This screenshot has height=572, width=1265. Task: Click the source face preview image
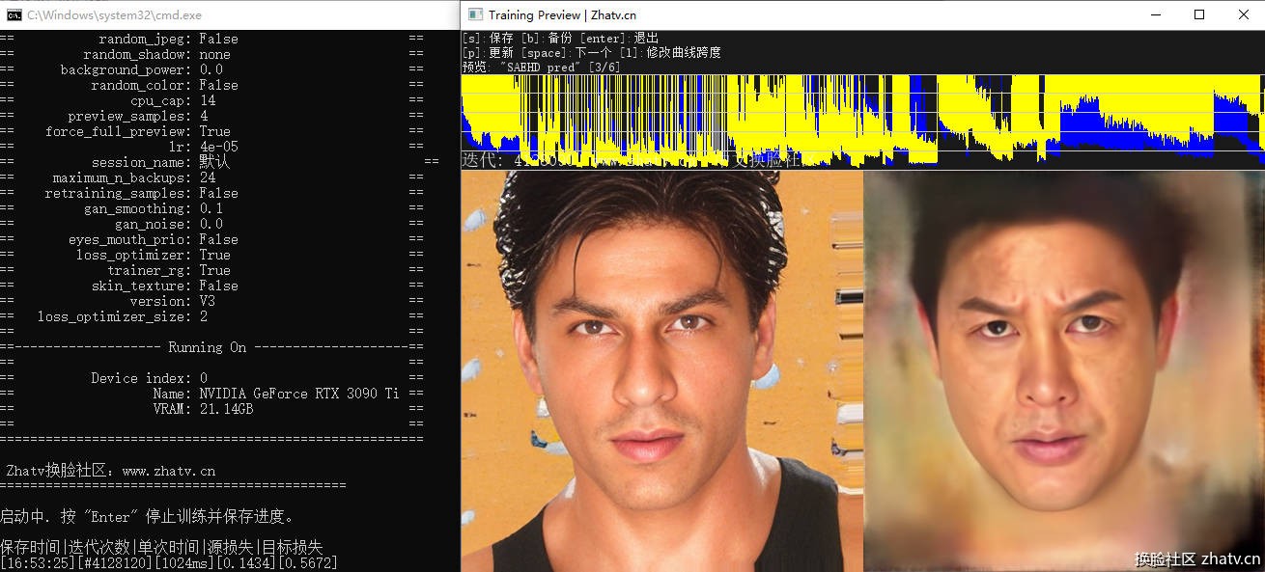click(661, 371)
